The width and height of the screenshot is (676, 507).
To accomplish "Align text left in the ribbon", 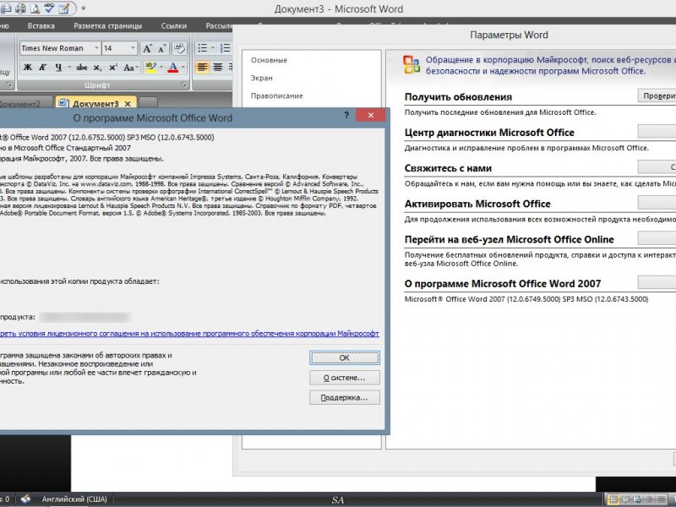I will (202, 68).
